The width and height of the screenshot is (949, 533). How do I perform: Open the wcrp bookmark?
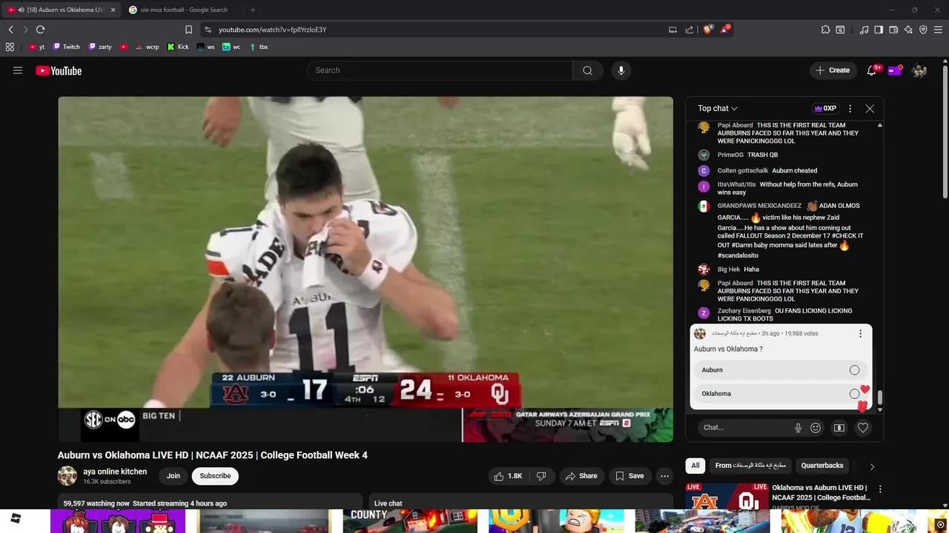click(147, 47)
